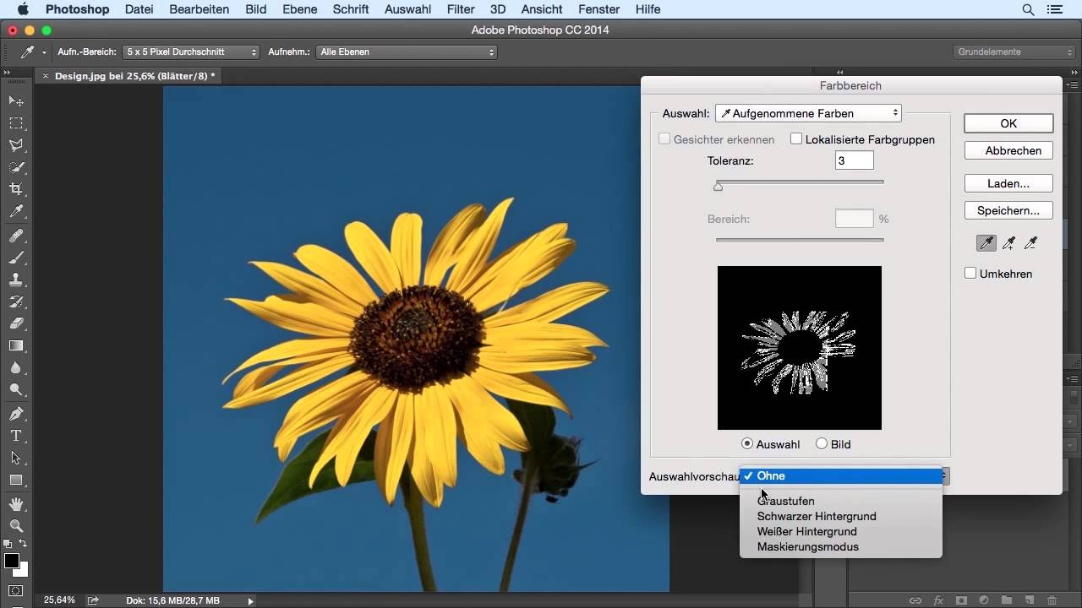Click the active eyedropper in the Farbbereich dialog
Viewport: 1082px width, 608px height.
[x=986, y=243]
